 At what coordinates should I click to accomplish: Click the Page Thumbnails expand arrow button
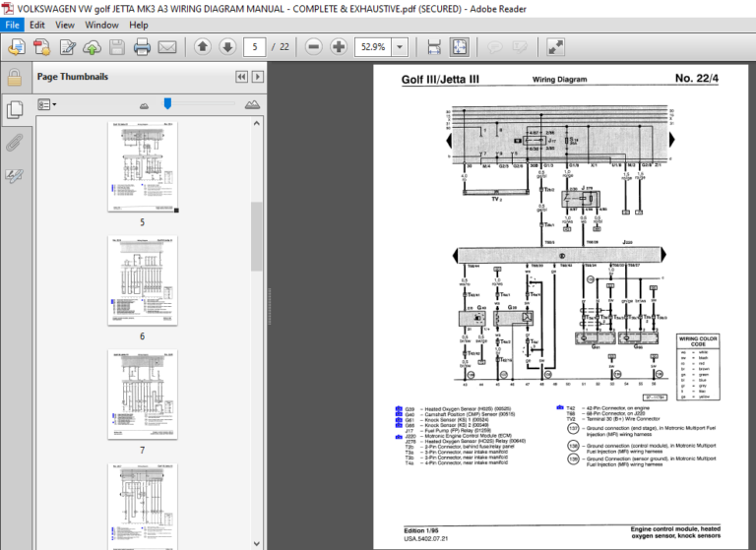tap(258, 77)
